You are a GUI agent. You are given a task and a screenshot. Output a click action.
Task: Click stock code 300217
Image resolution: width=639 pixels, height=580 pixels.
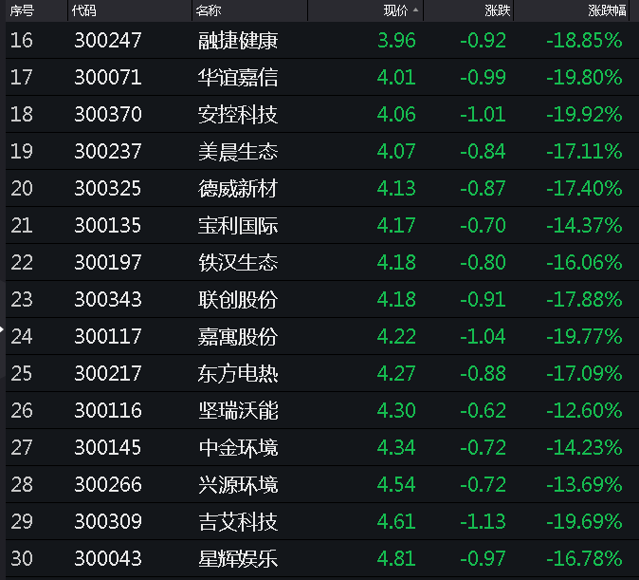pyautogui.click(x=108, y=373)
